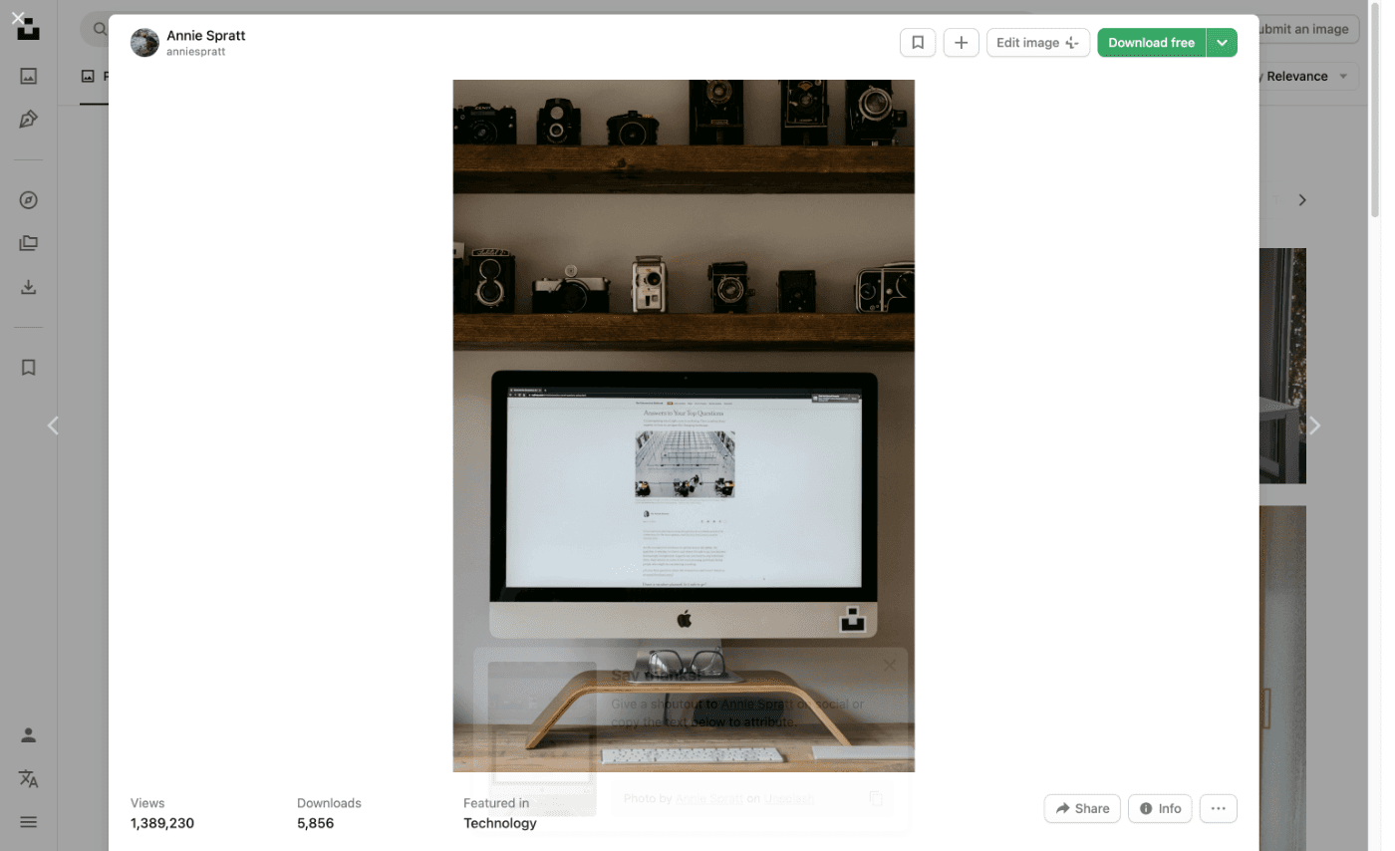This screenshot has width=1395, height=851.
Task: Click the Info button
Action: click(1160, 808)
